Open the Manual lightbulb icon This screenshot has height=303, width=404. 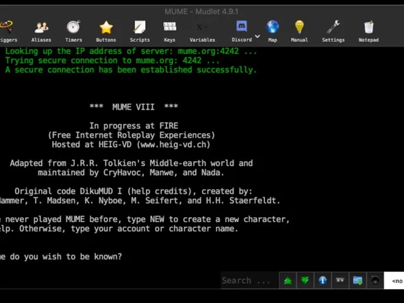tap(299, 32)
